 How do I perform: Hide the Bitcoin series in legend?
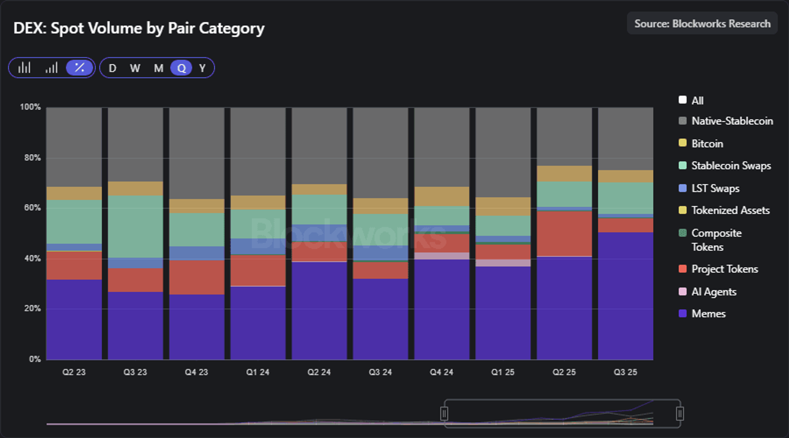pos(701,144)
